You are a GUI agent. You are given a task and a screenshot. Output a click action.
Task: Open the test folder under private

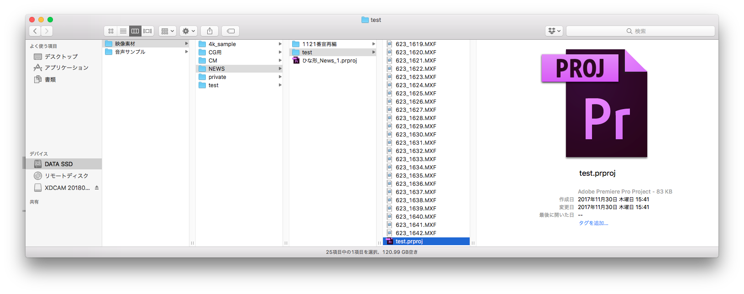(x=239, y=85)
